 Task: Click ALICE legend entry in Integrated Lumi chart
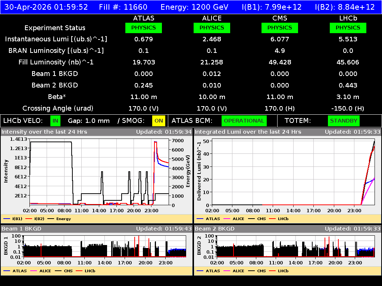coord(234,219)
